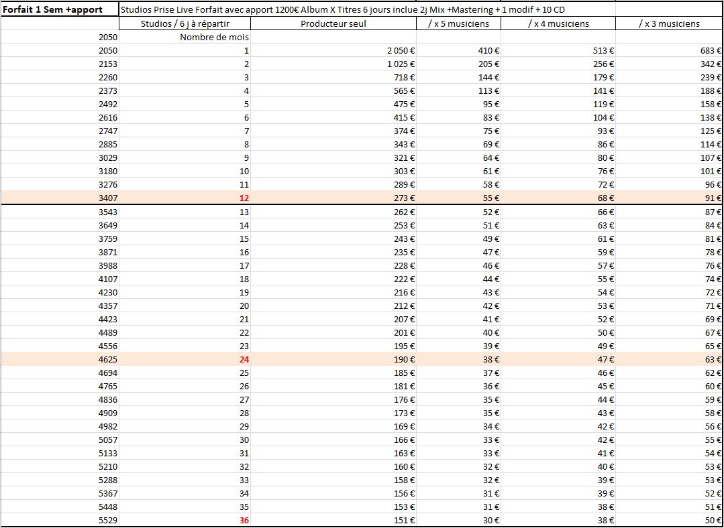Click the red month 24 cell

244,359
